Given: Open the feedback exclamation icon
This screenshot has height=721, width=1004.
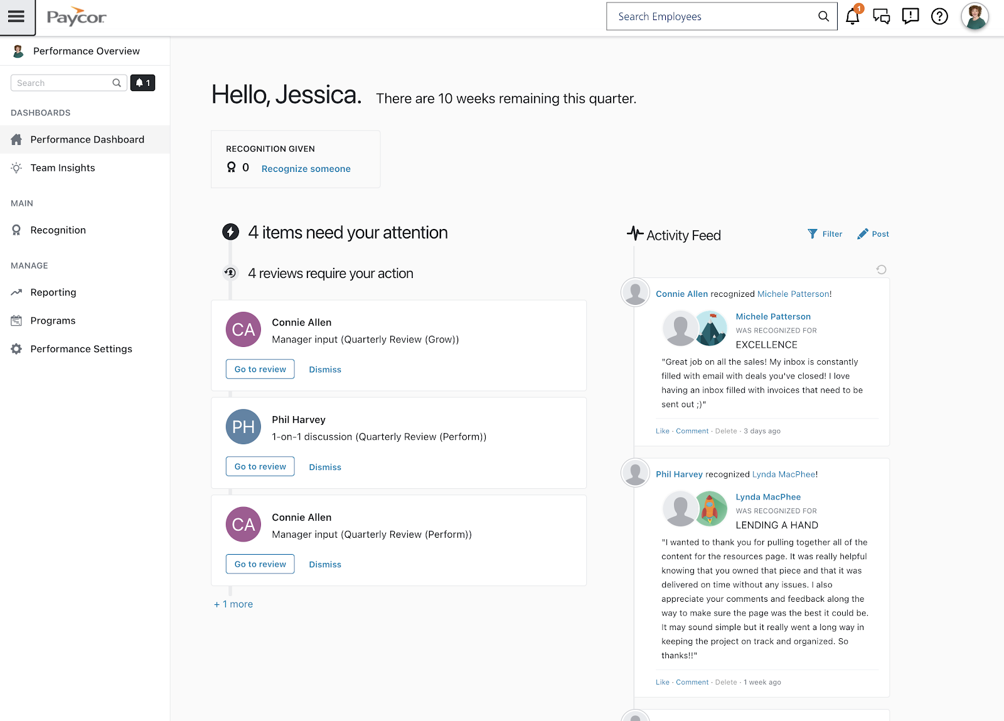Looking at the screenshot, I should 911,16.
